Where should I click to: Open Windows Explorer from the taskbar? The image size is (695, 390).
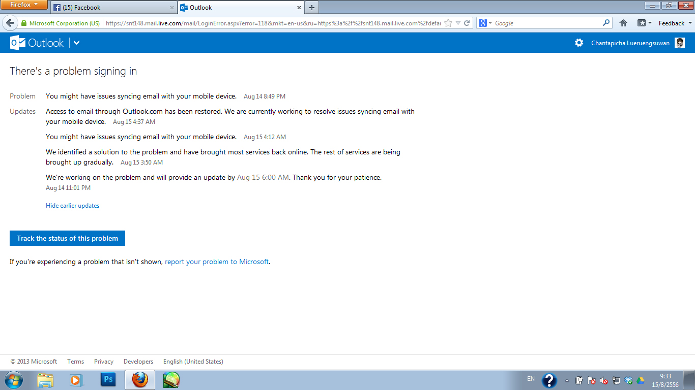pyautogui.click(x=45, y=380)
